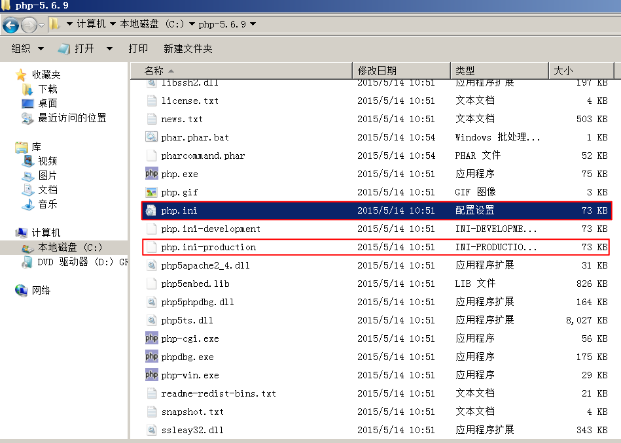Click the php.gif GIF image icon
Image resolution: width=621 pixels, height=443 pixels.
click(151, 192)
